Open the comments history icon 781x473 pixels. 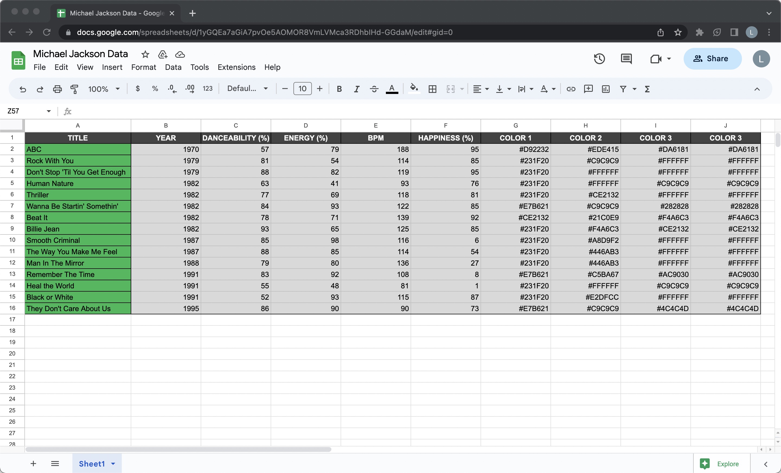tap(626, 58)
